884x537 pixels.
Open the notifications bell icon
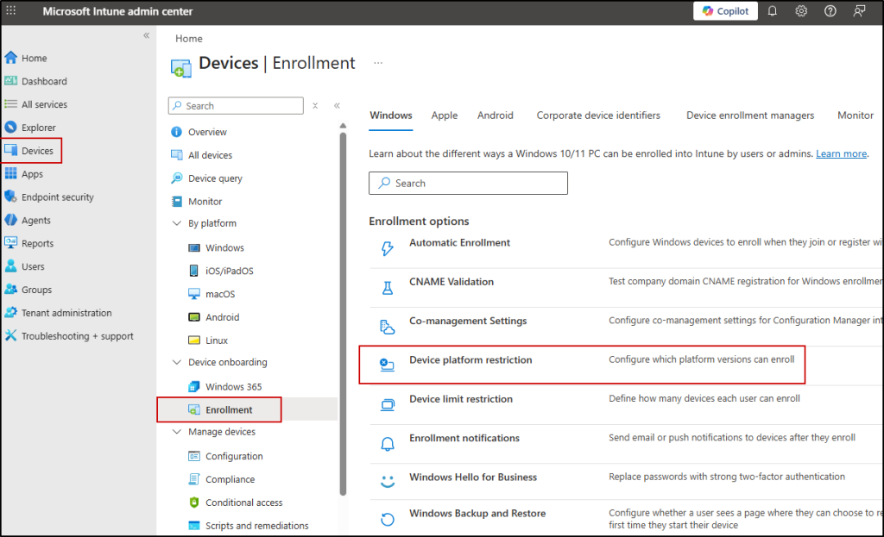(773, 11)
